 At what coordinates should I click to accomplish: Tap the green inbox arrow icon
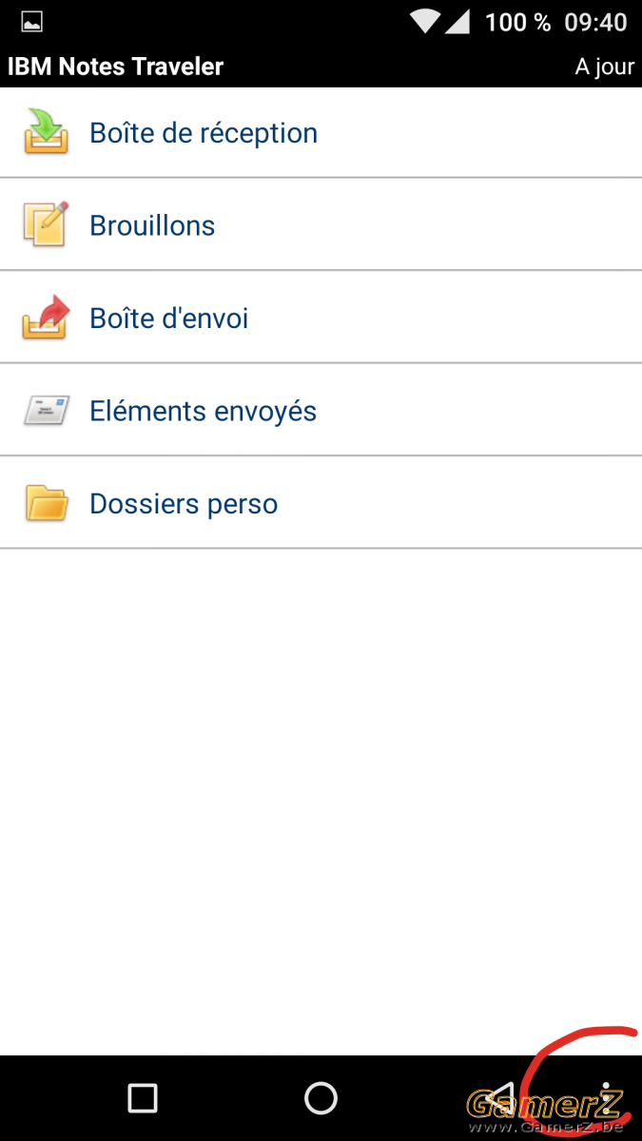pos(46,132)
